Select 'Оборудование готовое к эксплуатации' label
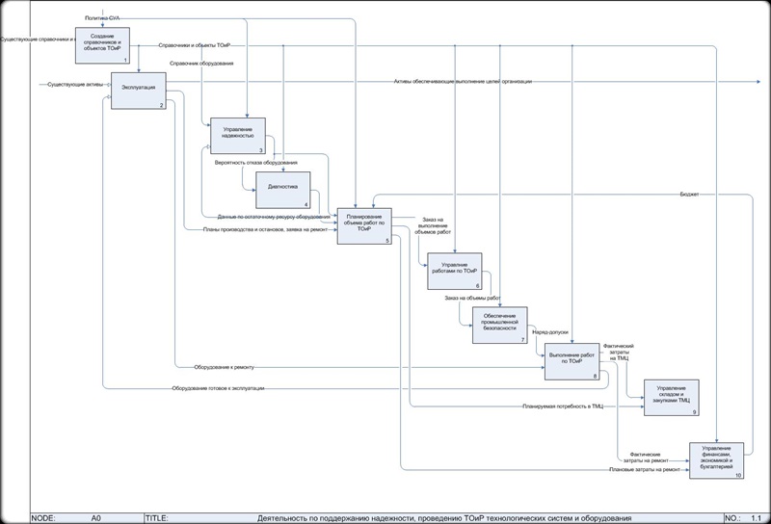 (218, 388)
